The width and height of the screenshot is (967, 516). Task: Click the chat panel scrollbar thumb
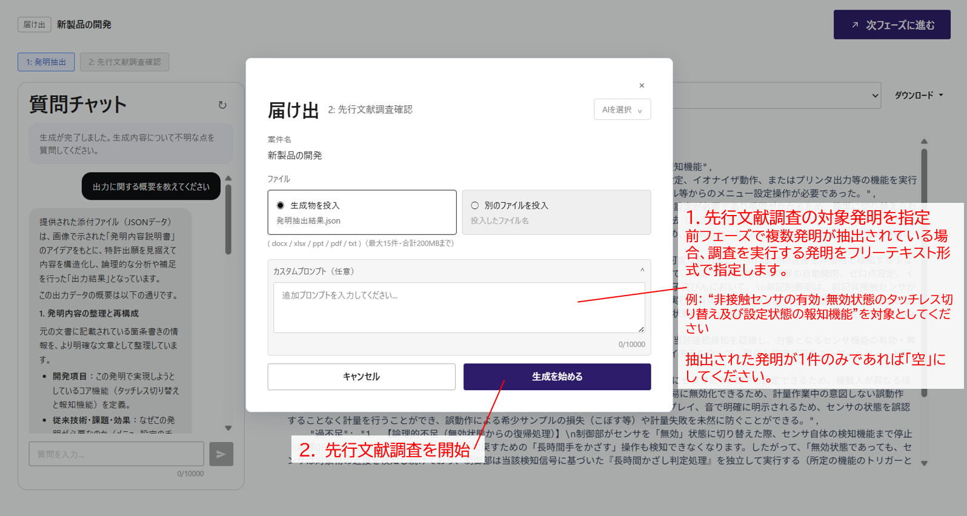pos(228,219)
